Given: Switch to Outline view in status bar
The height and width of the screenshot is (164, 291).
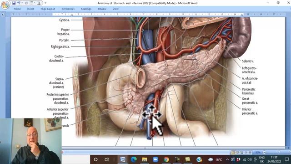Looking at the screenshot, I should point(246,153).
